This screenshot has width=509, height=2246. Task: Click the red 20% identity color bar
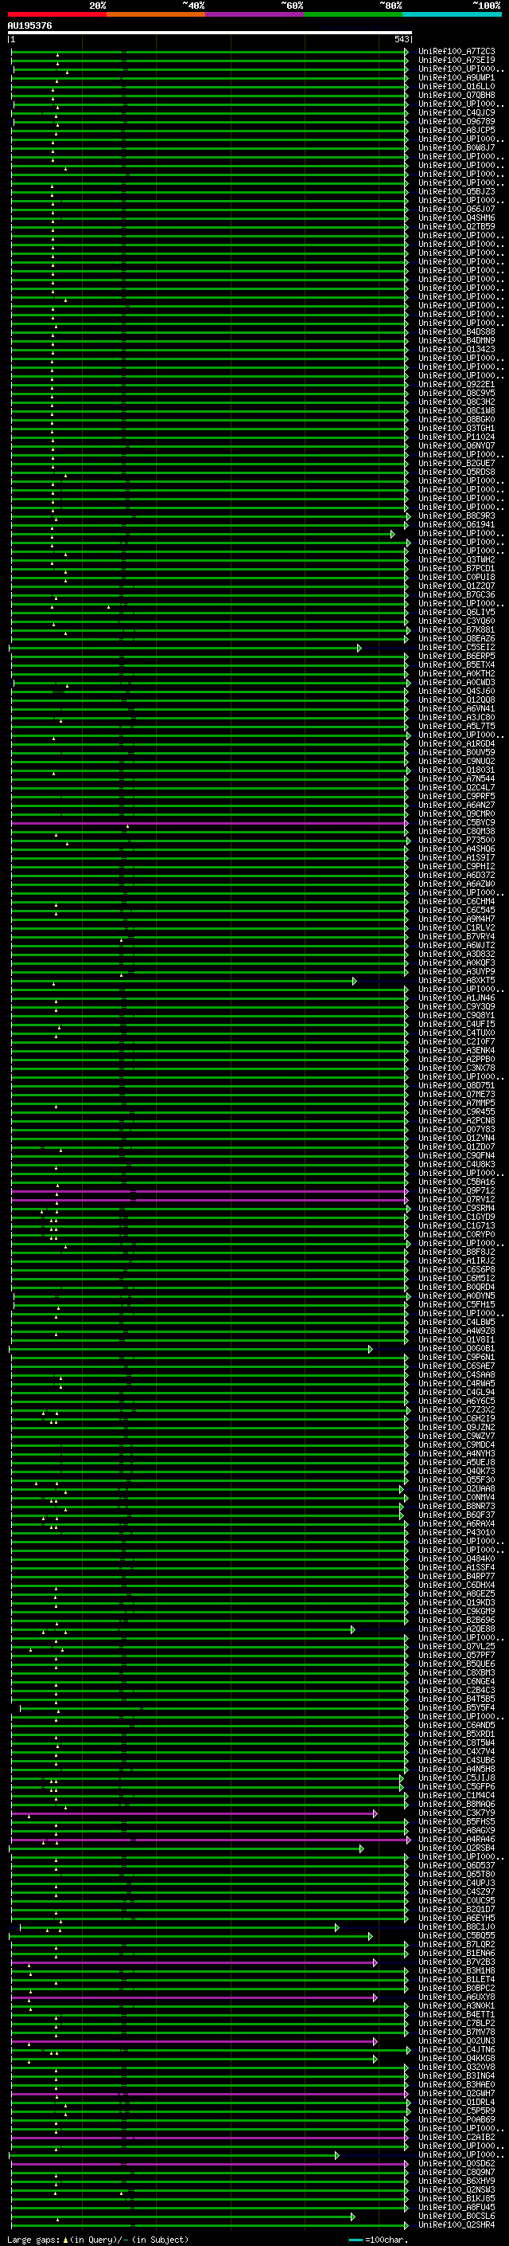(x=56, y=14)
